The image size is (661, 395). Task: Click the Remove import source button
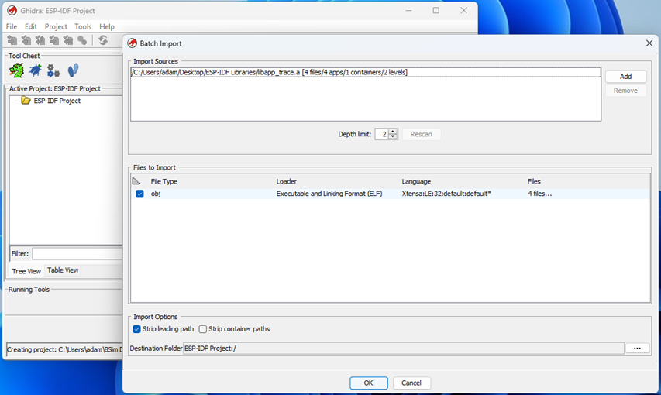pyautogui.click(x=625, y=91)
